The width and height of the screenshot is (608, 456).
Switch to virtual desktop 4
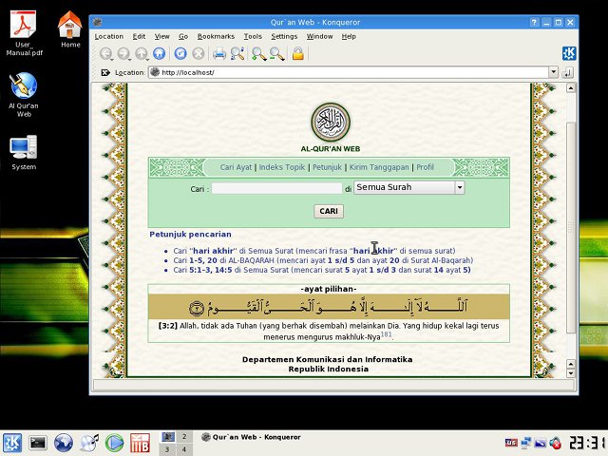pyautogui.click(x=184, y=449)
